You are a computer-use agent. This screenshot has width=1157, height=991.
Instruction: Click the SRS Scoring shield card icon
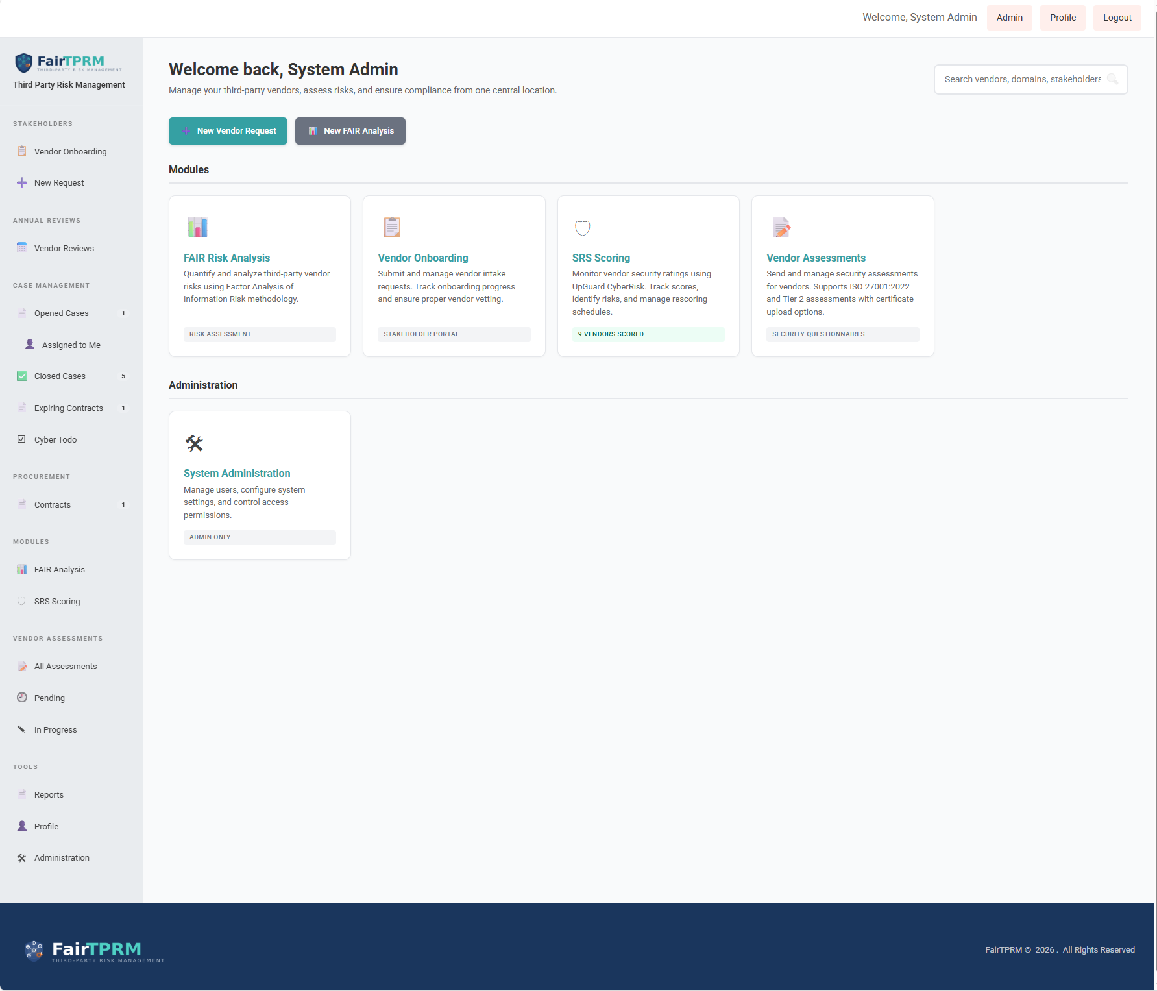click(583, 228)
